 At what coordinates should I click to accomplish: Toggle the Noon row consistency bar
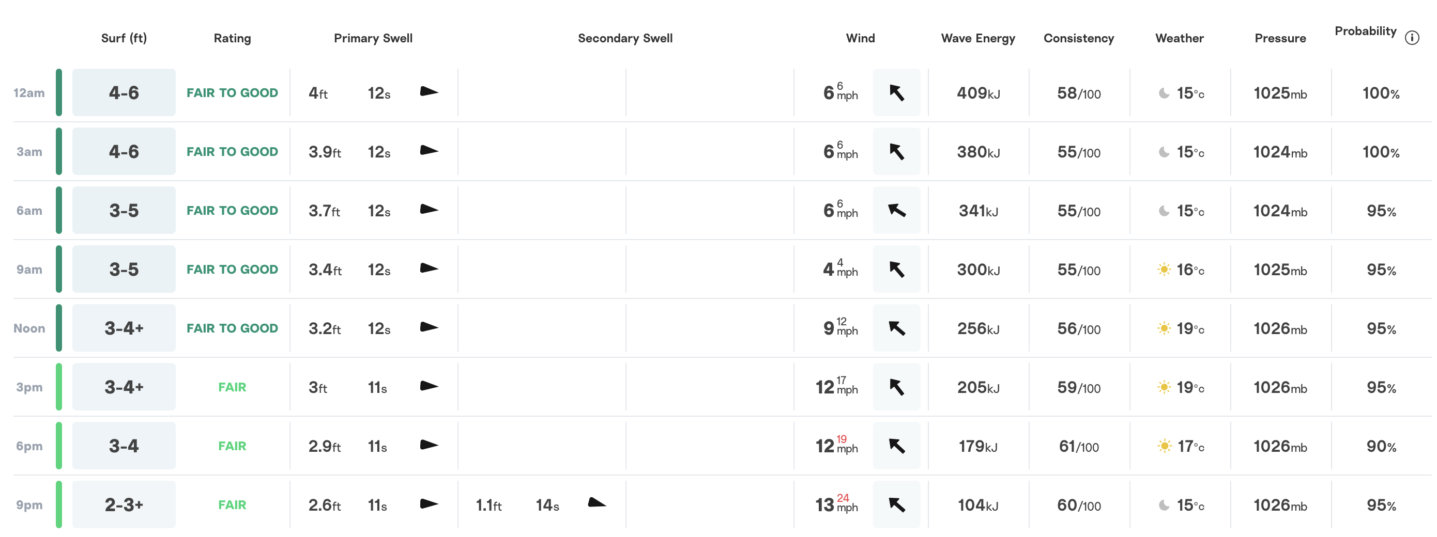pos(59,327)
